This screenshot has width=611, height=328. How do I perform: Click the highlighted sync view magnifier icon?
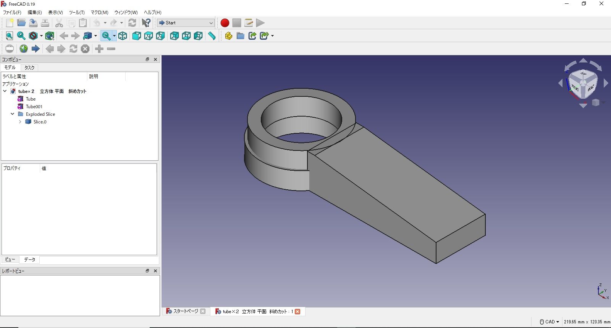(106, 36)
